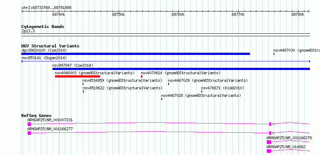Click the chr2:68733769..68781868 coordinate label
This screenshot has width=320, height=155.
click(x=46, y=8)
